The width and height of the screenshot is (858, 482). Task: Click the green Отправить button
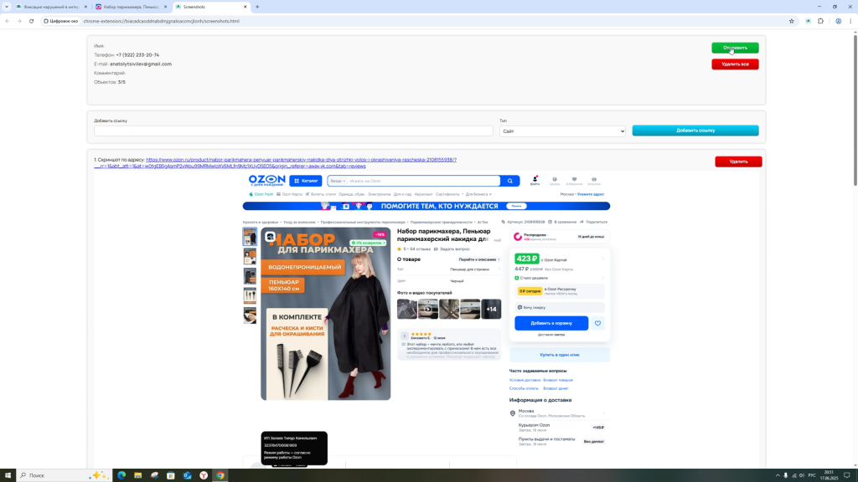pos(735,48)
